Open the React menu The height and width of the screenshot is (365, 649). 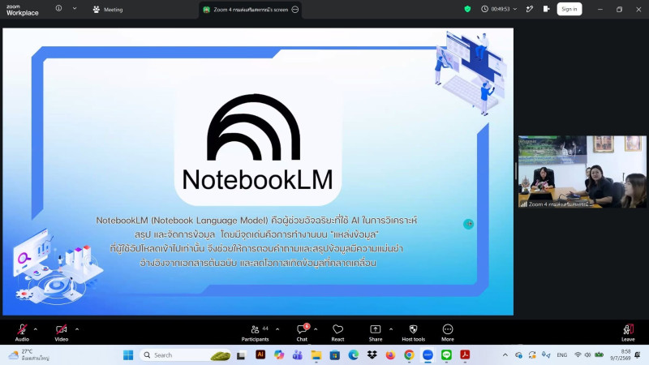coord(337,333)
